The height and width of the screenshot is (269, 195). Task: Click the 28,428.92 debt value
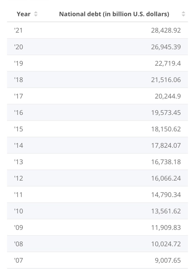click(x=166, y=31)
